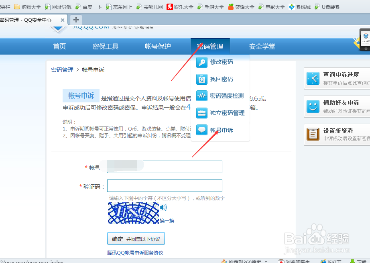Image resolution: width=370 pixels, height=263 pixels.
Task: Open the 去哪儿网 bookmark
Action: pyautogui.click(x=150, y=7)
